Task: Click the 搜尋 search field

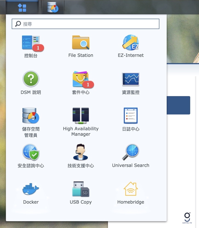Action: (86, 24)
